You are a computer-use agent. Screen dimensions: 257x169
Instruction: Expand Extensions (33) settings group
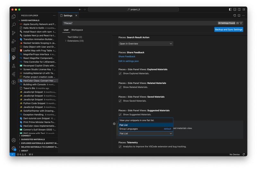(x=75, y=41)
